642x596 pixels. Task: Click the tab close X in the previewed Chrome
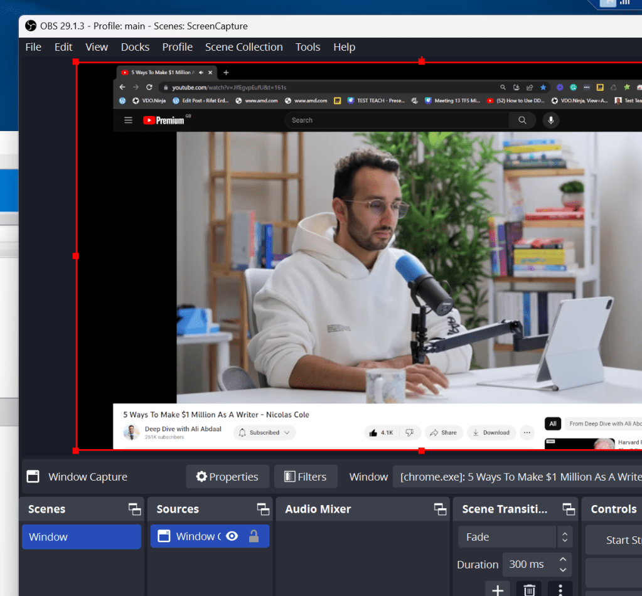210,72
